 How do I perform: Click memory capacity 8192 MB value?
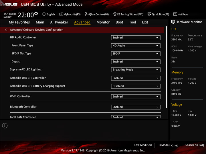click(176, 94)
